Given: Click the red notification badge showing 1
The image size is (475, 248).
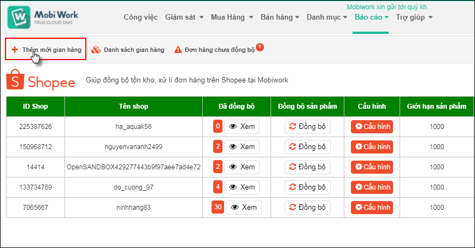Looking at the screenshot, I should [260, 47].
